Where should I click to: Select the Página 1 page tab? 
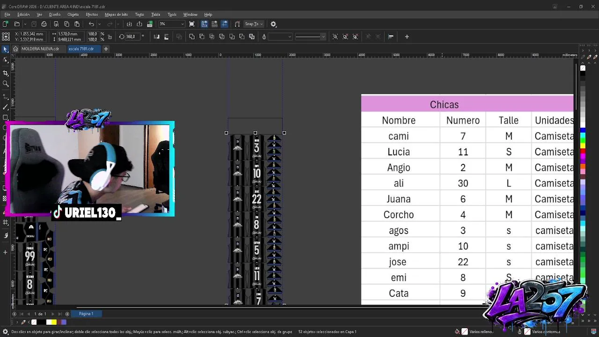point(86,314)
